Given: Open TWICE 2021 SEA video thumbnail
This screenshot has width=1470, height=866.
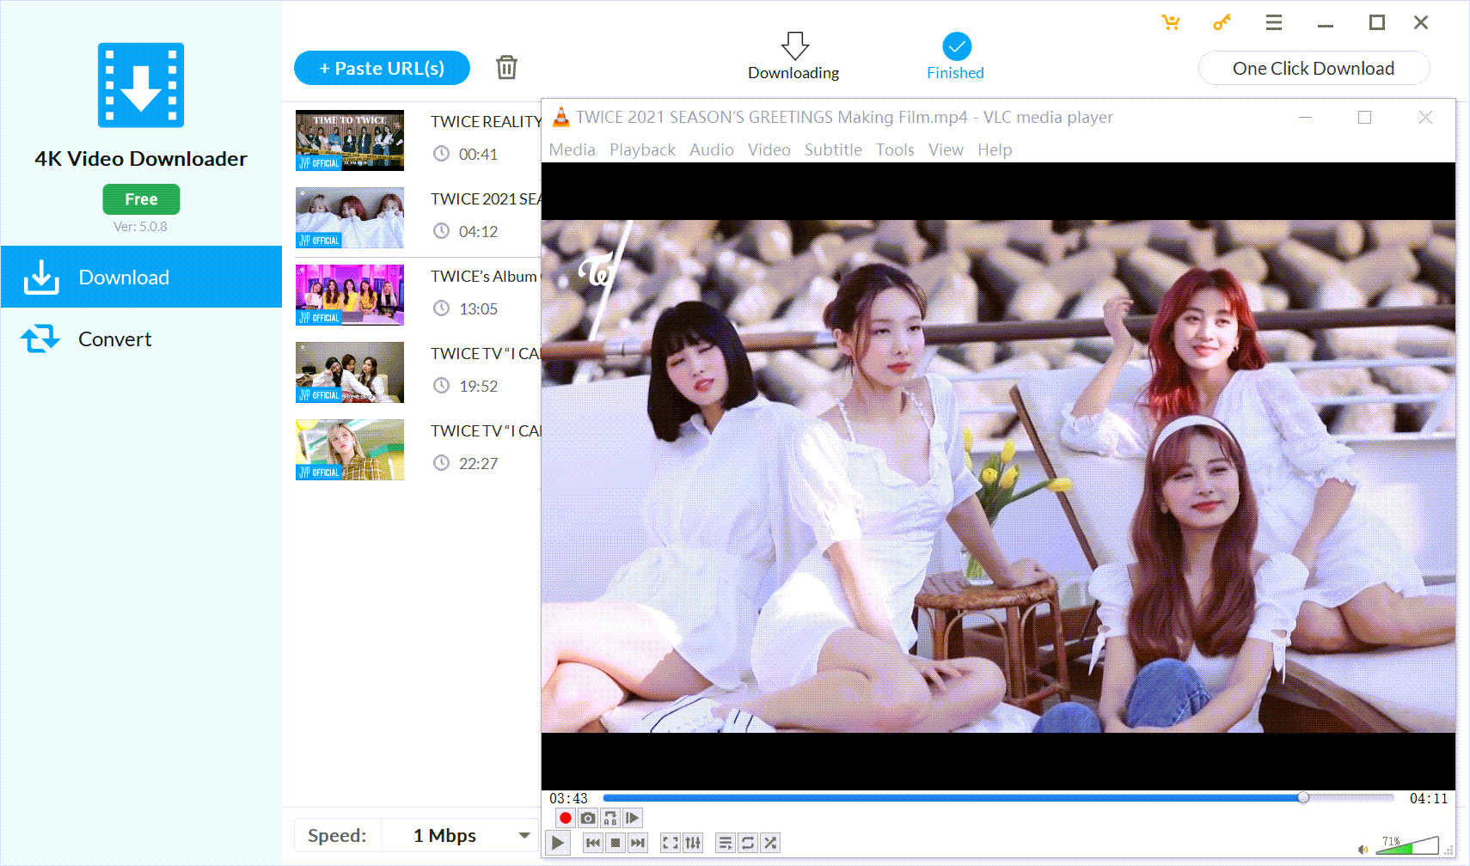Looking at the screenshot, I should point(350,217).
